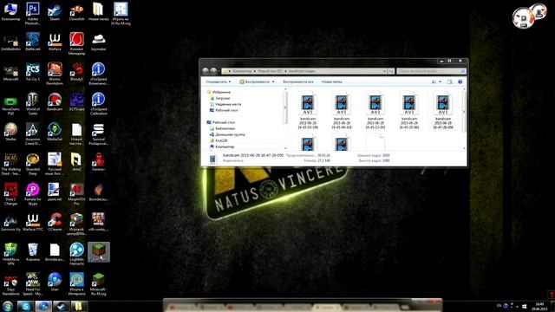
Task: Open Adobe Photoshop desktop shortcut
Action: [33, 13]
